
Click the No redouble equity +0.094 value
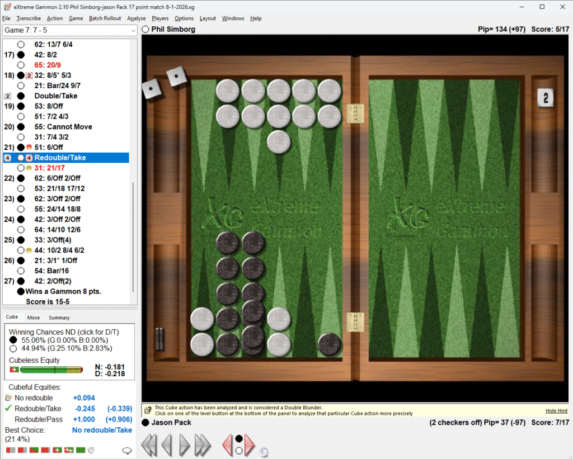[84, 398]
